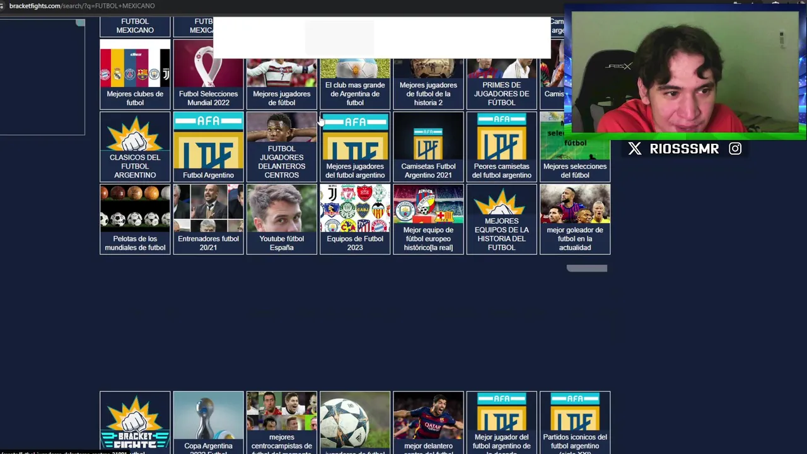The height and width of the screenshot is (454, 807).
Task: Choose PRIMES DE JUGADORES DE FÚTBOL card
Action: pos(501,84)
